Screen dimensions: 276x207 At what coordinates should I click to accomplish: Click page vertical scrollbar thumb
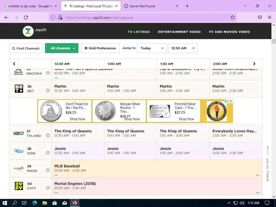pyautogui.click(x=274, y=41)
